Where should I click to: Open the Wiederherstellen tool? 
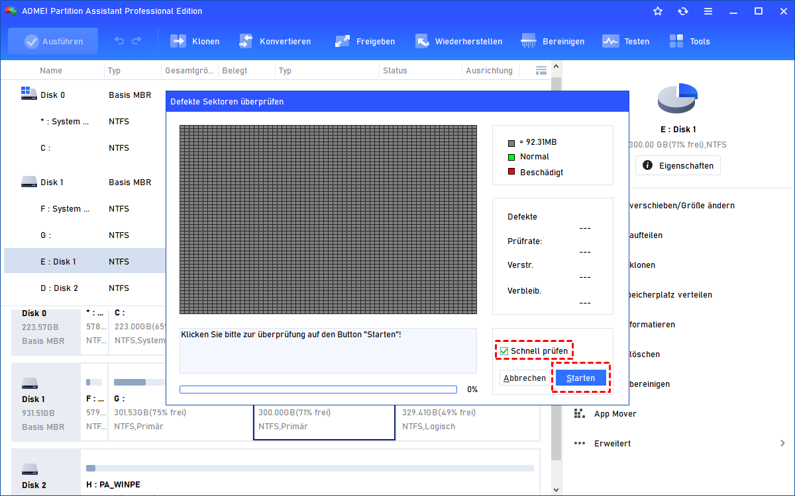point(458,41)
